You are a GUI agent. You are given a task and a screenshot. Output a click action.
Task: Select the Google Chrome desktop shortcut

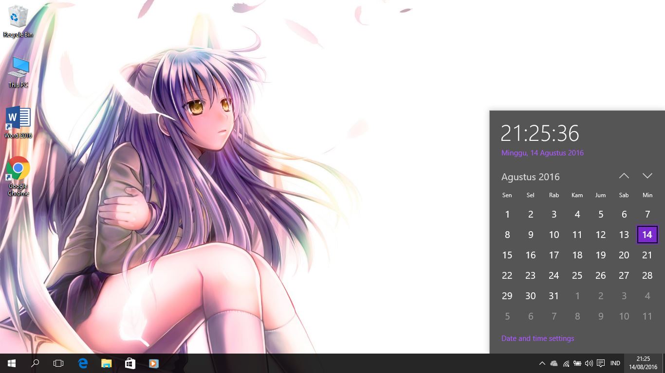18,176
